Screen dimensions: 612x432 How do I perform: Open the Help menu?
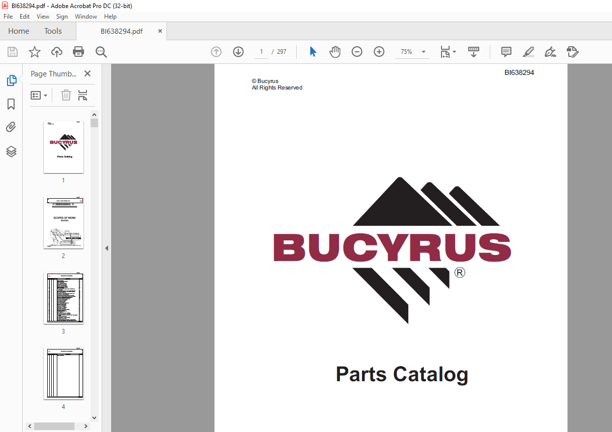coord(110,17)
